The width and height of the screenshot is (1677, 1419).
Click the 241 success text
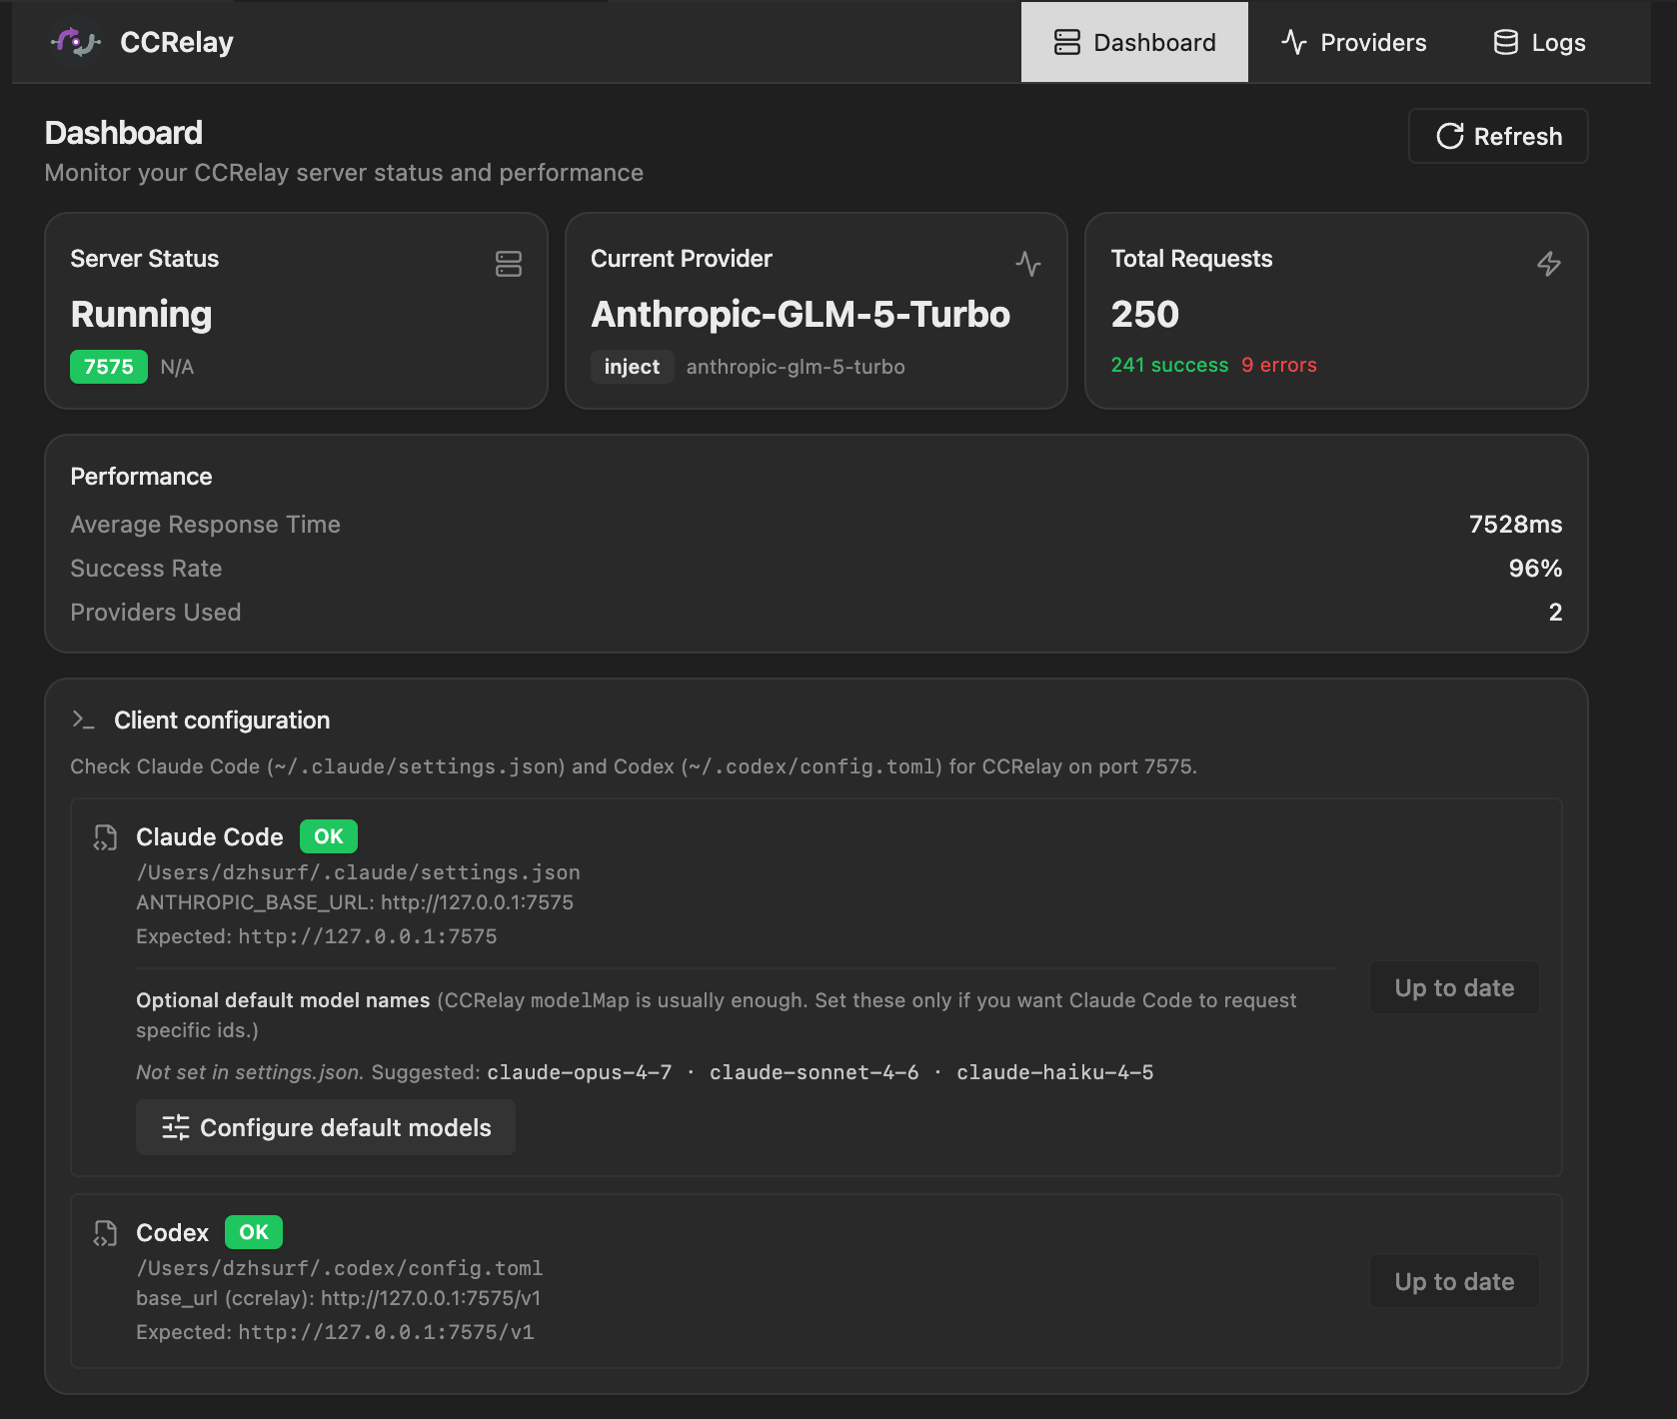tap(1169, 365)
